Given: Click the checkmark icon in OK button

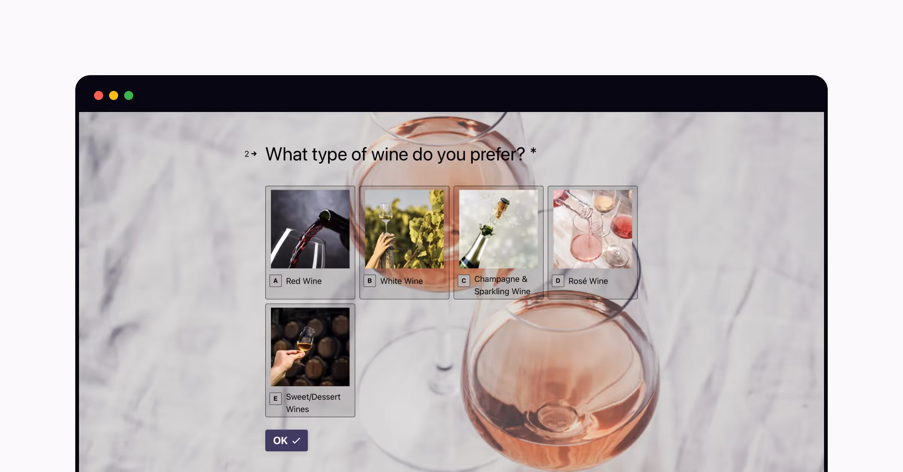Looking at the screenshot, I should (296, 440).
